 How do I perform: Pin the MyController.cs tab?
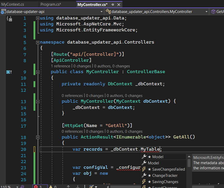113,5
